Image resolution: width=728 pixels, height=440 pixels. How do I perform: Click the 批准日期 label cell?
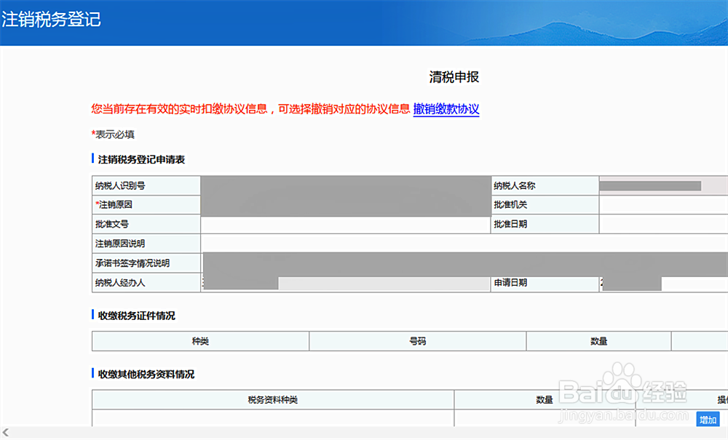click(545, 224)
